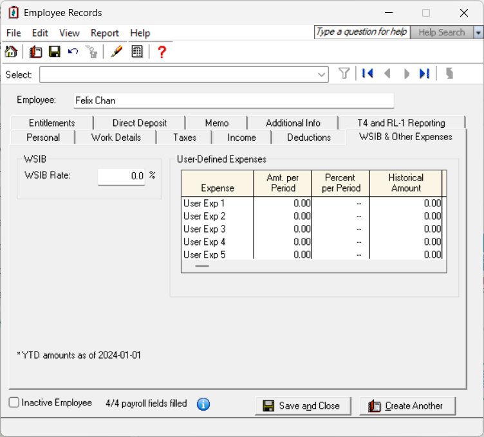Image resolution: width=484 pixels, height=437 pixels.
Task: Click the Create Another button
Action: 407,406
